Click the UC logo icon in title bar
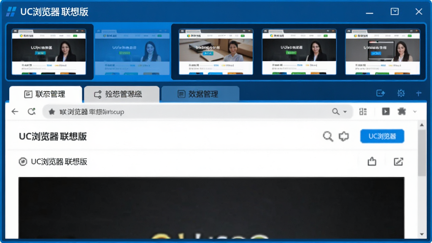 tap(11, 12)
